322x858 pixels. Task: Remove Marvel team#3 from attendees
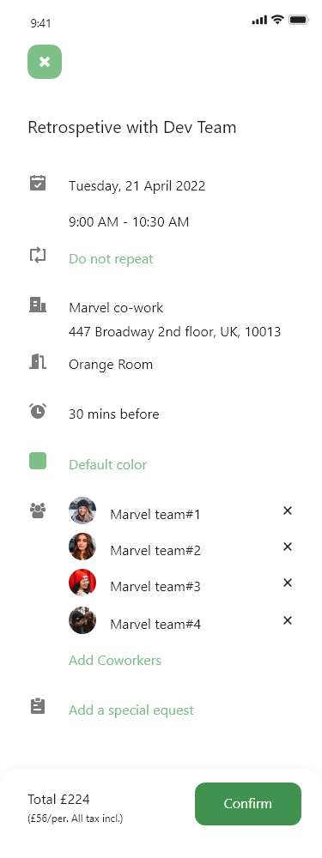tap(288, 583)
